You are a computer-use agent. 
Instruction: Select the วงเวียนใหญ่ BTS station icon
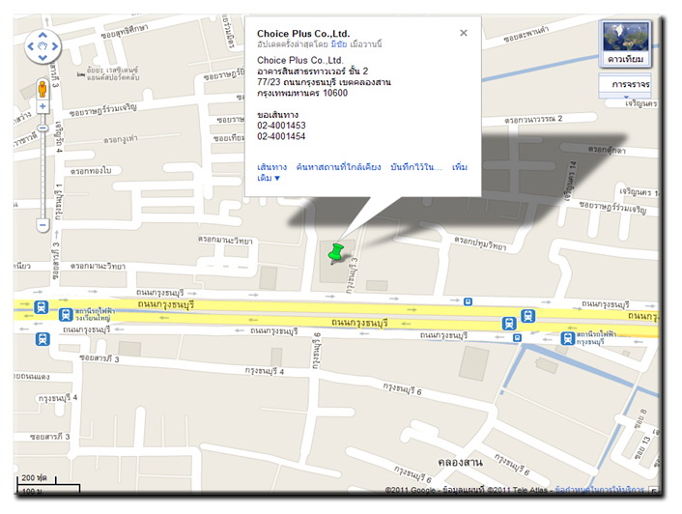click(x=66, y=314)
